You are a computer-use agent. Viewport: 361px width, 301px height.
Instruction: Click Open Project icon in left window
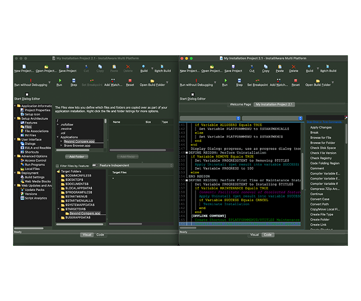click(x=46, y=67)
